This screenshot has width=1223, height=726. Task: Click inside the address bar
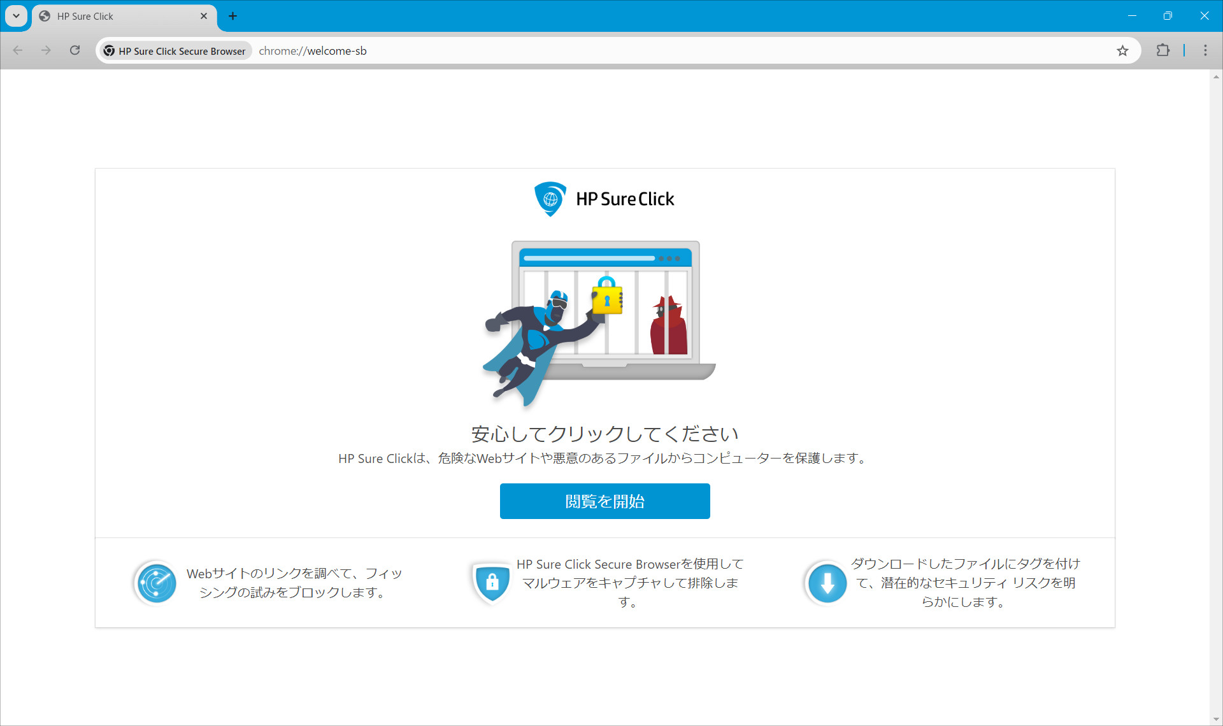[446, 50]
